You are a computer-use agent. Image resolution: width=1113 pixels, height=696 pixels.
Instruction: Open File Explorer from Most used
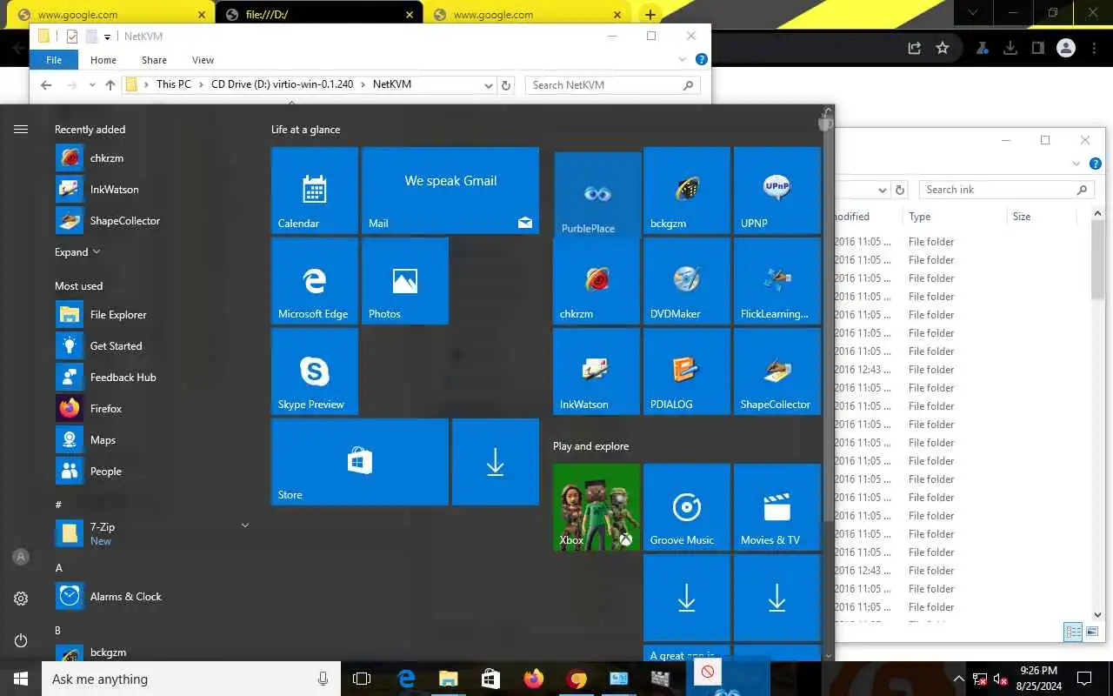coord(152,314)
